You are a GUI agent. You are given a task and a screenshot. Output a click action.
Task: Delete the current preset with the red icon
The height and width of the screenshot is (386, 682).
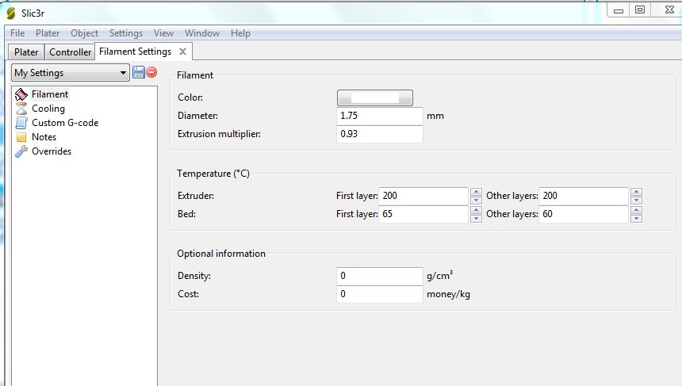(151, 72)
